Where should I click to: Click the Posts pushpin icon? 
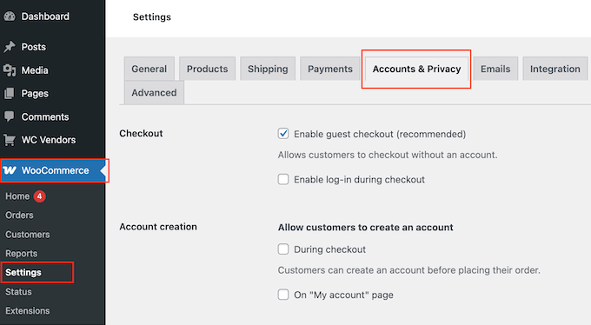click(10, 47)
